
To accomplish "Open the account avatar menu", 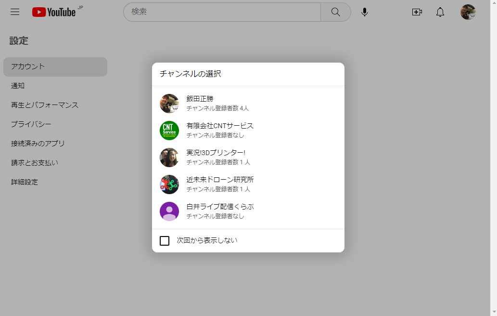I will (x=468, y=12).
